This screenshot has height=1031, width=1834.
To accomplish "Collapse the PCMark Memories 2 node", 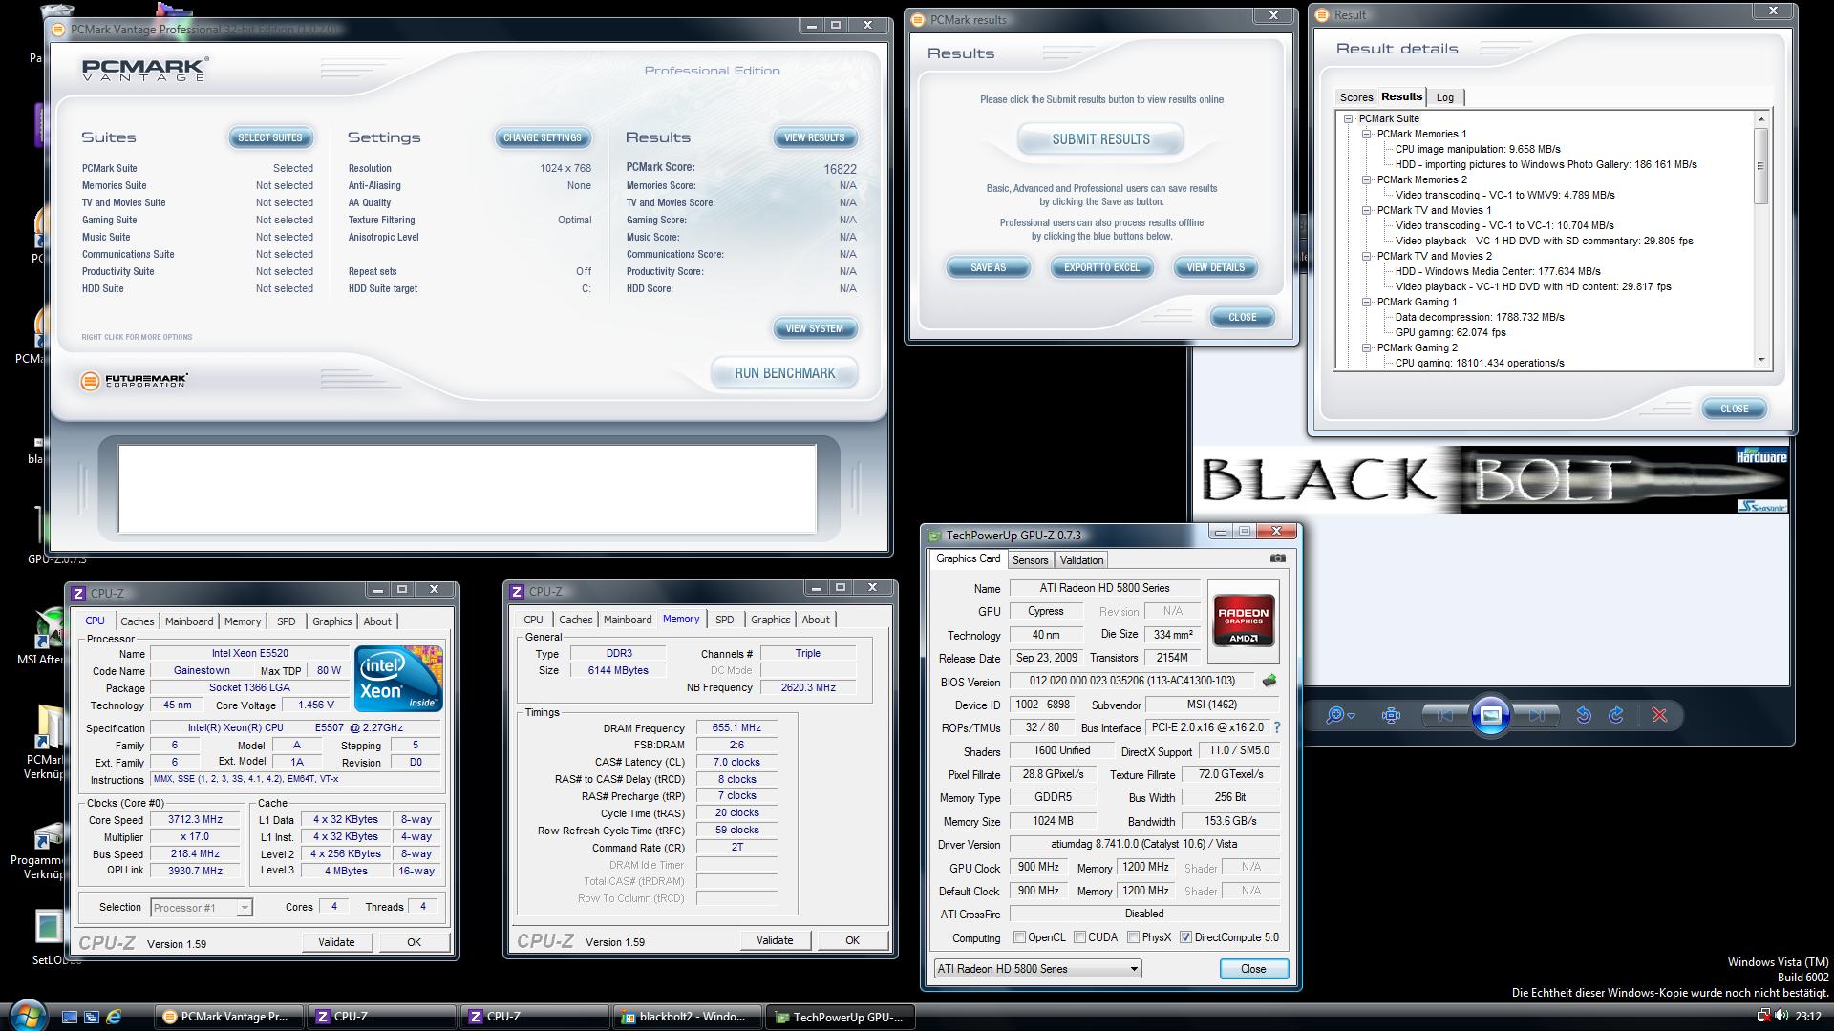I will click(x=1367, y=180).
